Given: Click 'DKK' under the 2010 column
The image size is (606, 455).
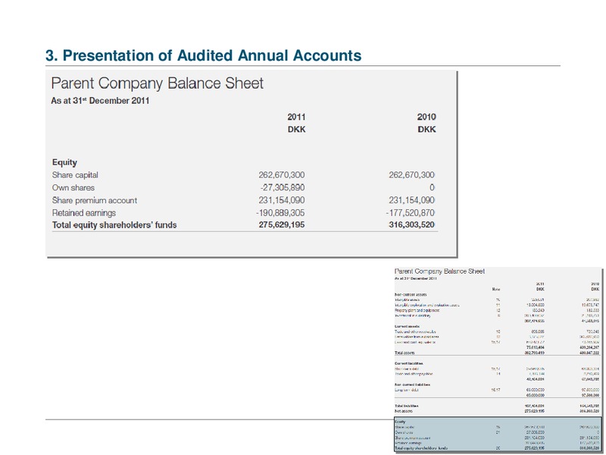Looking at the screenshot, I should point(426,129).
